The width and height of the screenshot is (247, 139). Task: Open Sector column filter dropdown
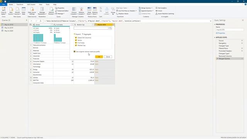(x=52, y=25)
